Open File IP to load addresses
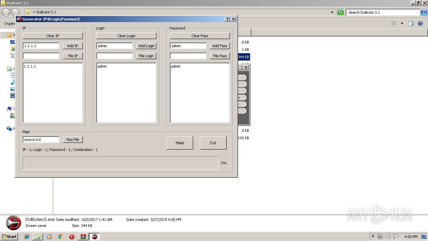The height and width of the screenshot is (241, 428). pyautogui.click(x=73, y=56)
